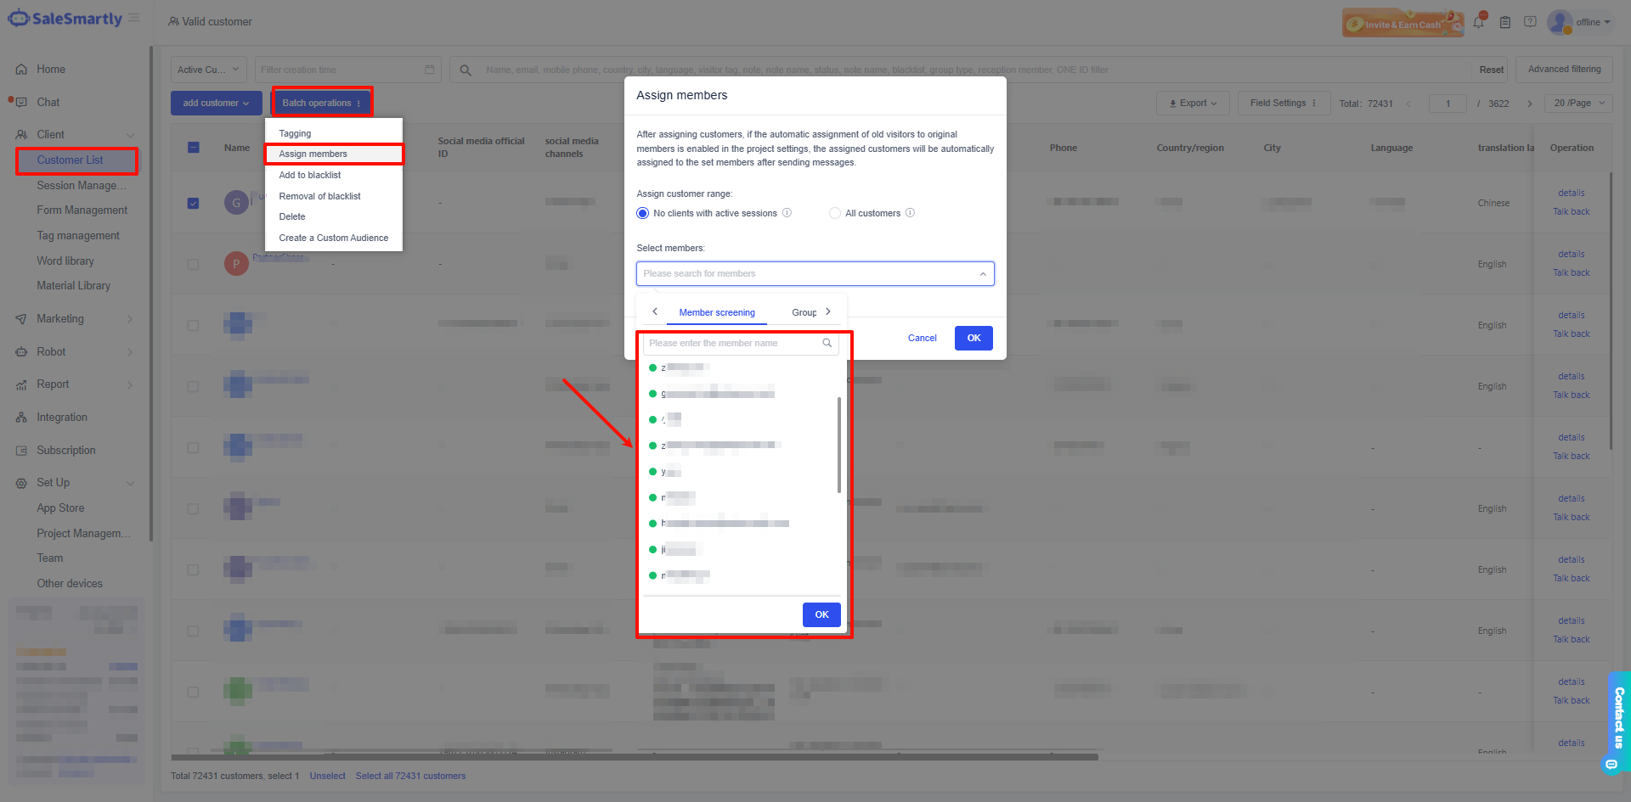This screenshot has height=802, width=1631.
Task: Switch to the Member screening tab
Action: click(x=716, y=312)
